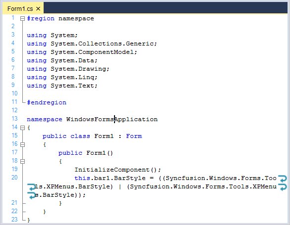Click 'using System.Collections.Generic;' line

[92, 44]
